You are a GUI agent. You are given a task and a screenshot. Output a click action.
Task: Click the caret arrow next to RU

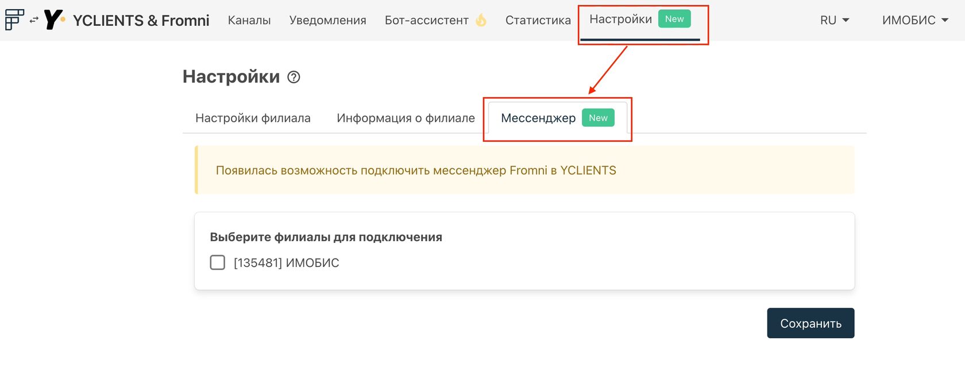click(x=846, y=20)
